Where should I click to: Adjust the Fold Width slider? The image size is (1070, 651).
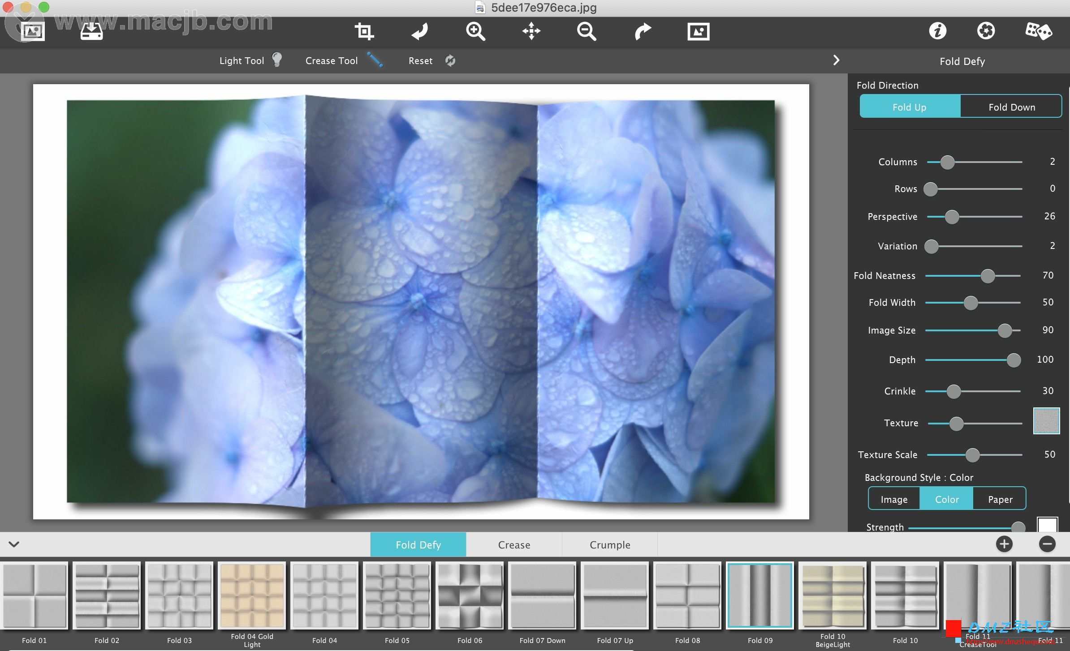(973, 303)
